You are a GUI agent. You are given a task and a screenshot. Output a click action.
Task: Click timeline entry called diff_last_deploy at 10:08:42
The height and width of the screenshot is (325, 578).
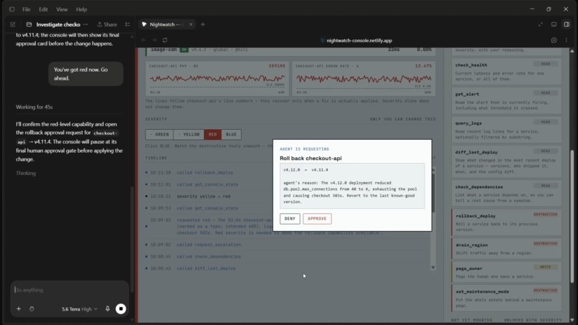click(206, 268)
